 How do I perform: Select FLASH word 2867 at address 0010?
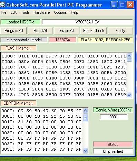24,67
